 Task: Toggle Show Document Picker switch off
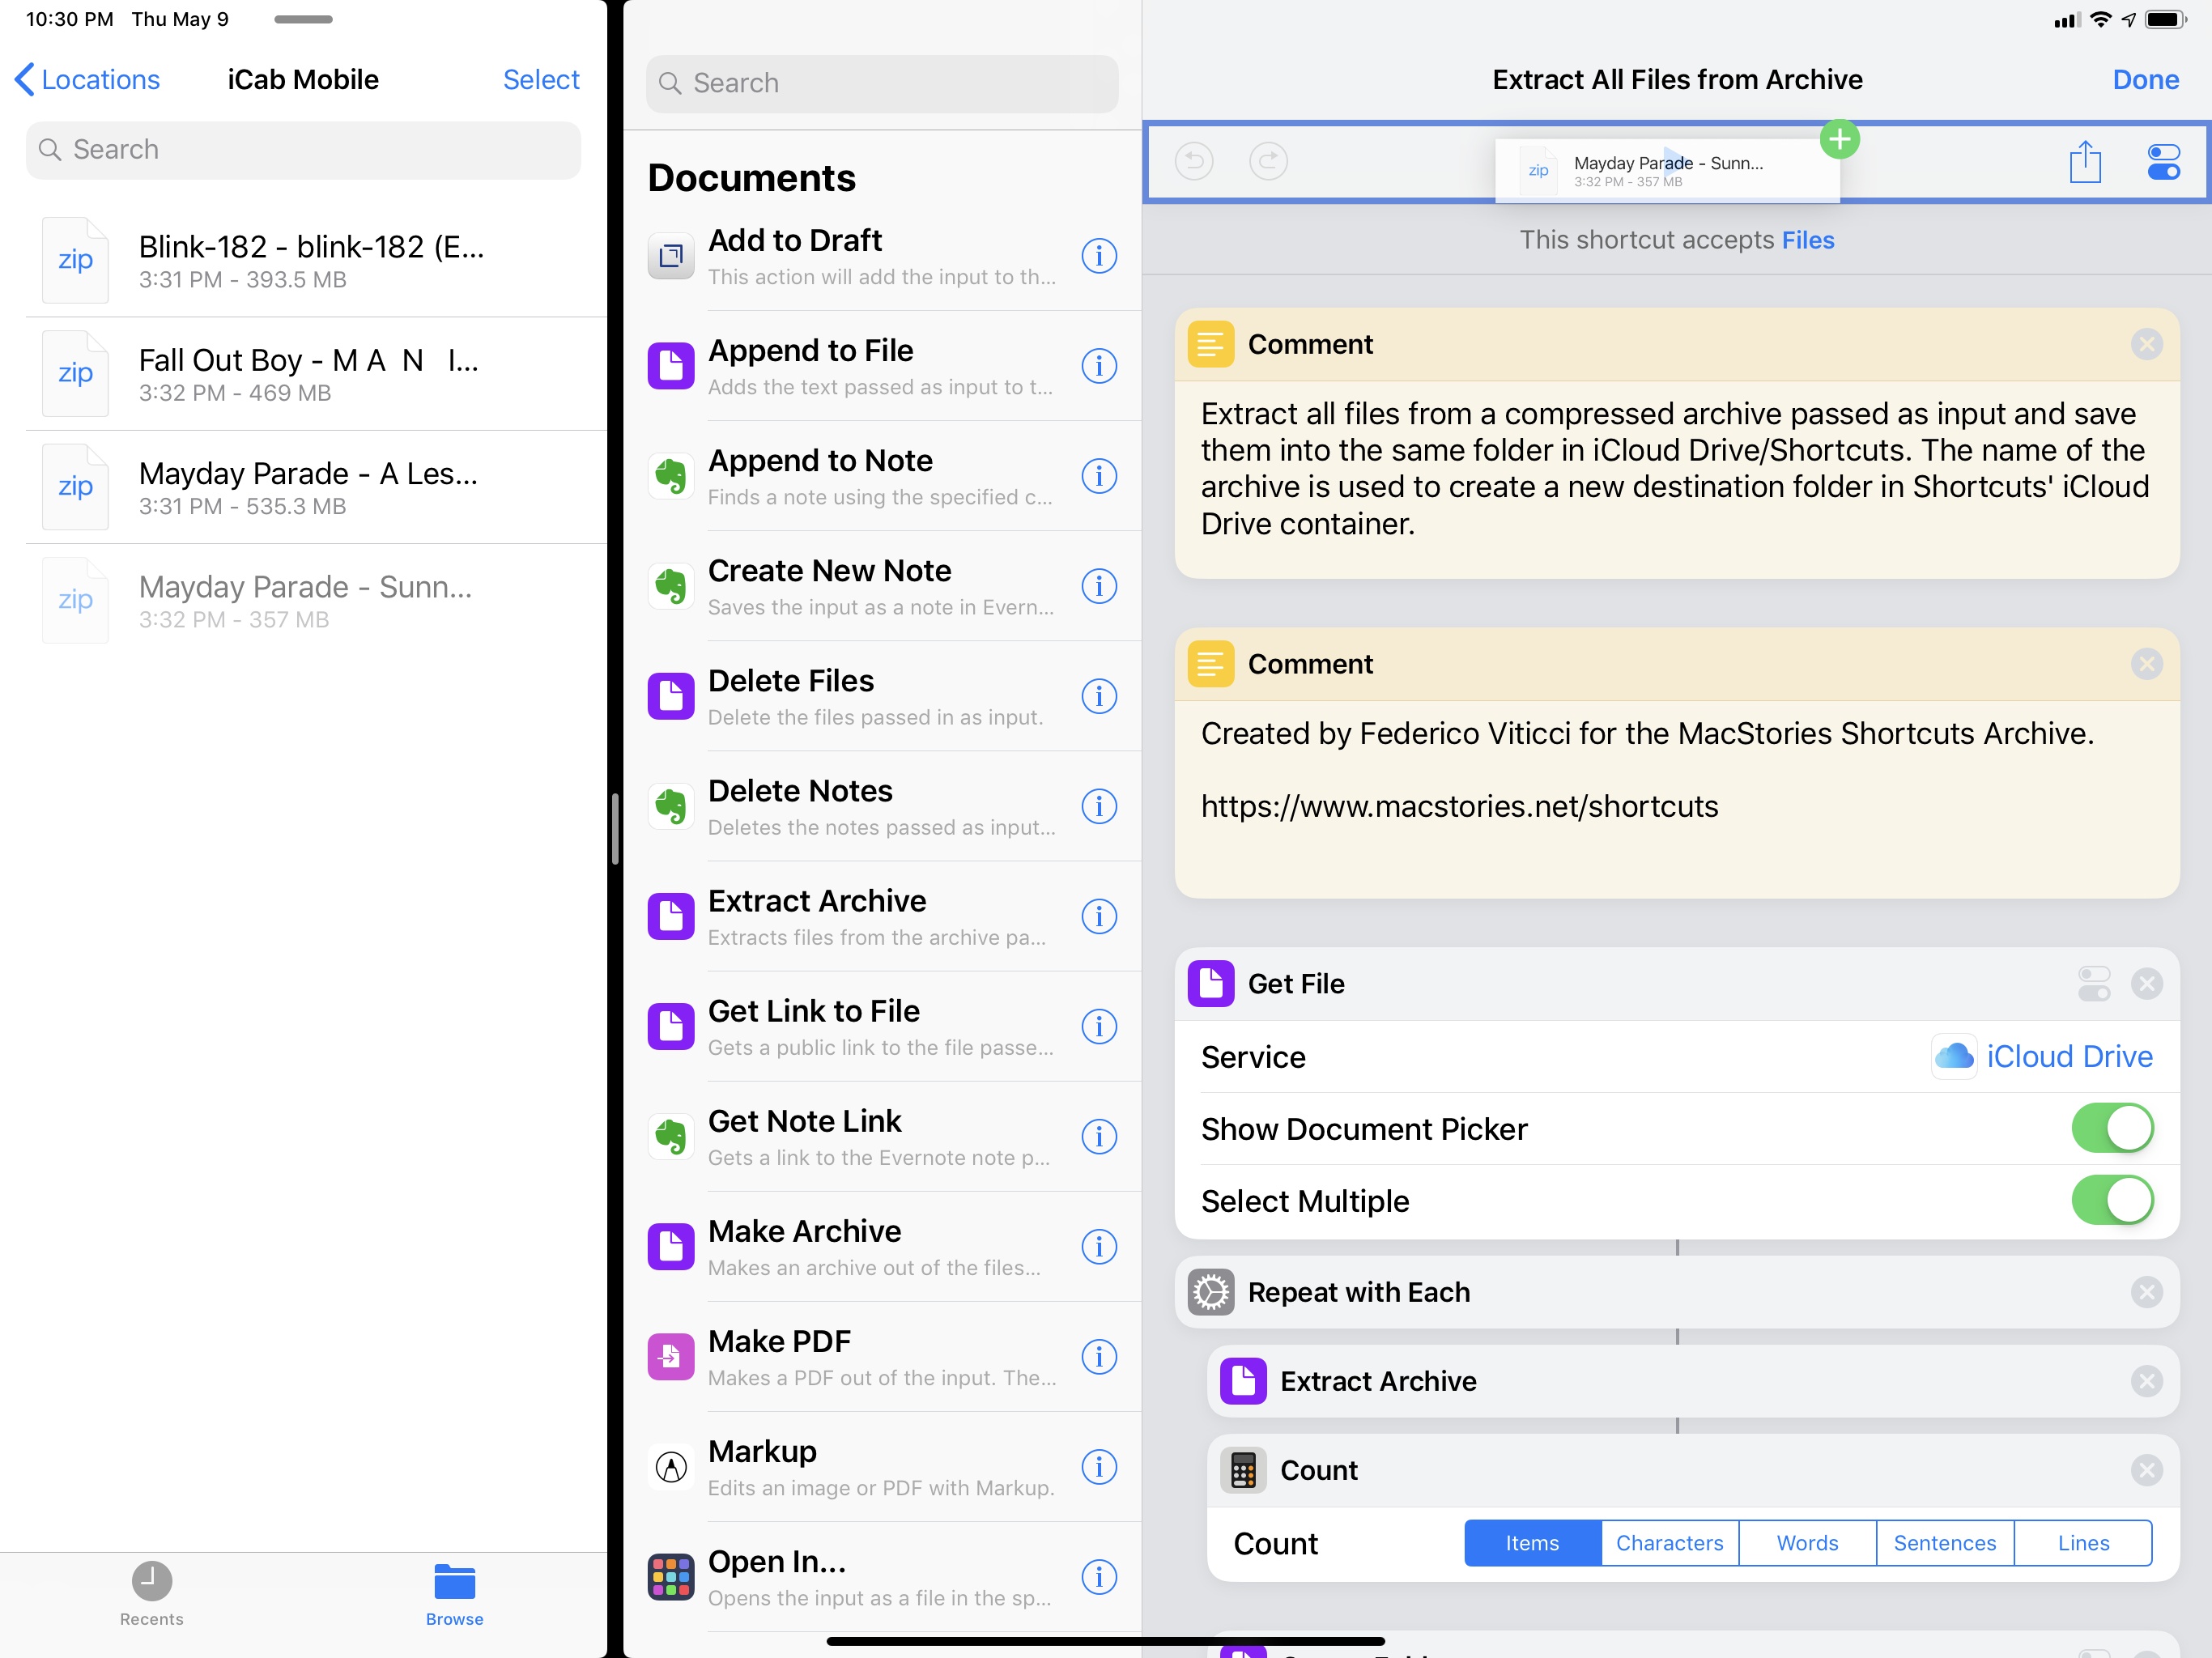[x=2112, y=1129]
